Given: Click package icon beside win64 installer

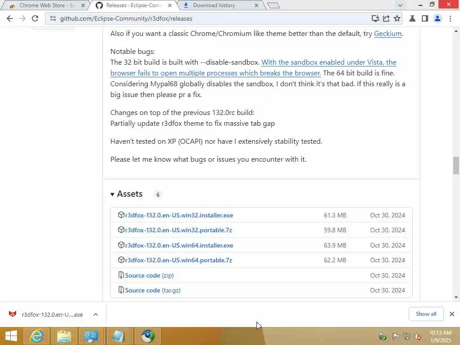Looking at the screenshot, I should [x=121, y=245].
